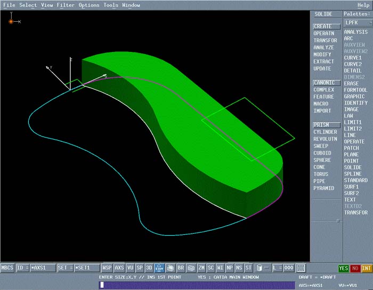Open the keypad grid icon
373x290 pixels.
301,268
